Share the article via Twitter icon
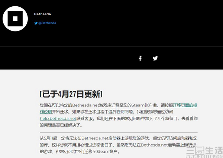The height and width of the screenshot is (158, 223). (155, 58)
